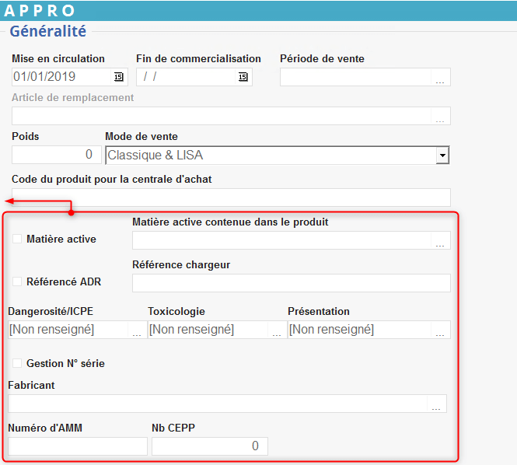The image size is (517, 465).
Task: Click into the Numéro d'AMM field
Action: (x=77, y=446)
